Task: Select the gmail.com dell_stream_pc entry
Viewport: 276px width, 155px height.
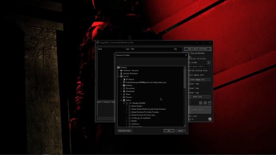Action: (146, 82)
